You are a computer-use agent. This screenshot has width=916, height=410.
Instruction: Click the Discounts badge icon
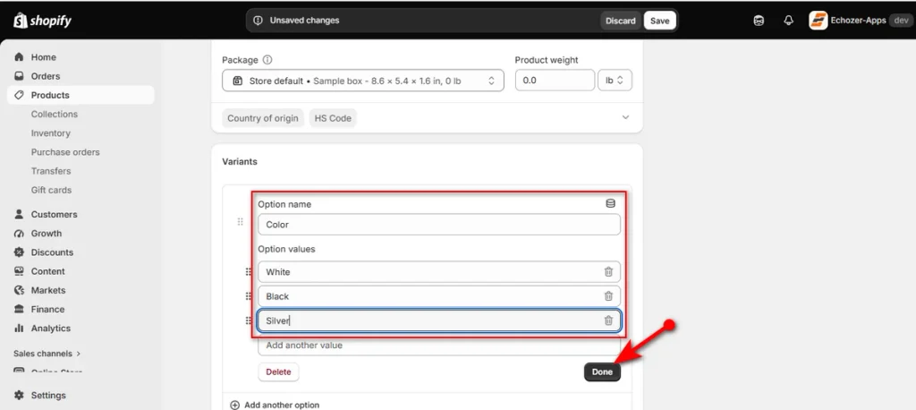point(20,252)
